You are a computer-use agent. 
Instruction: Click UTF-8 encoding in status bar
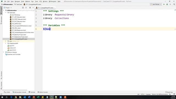[x=142, y=94]
